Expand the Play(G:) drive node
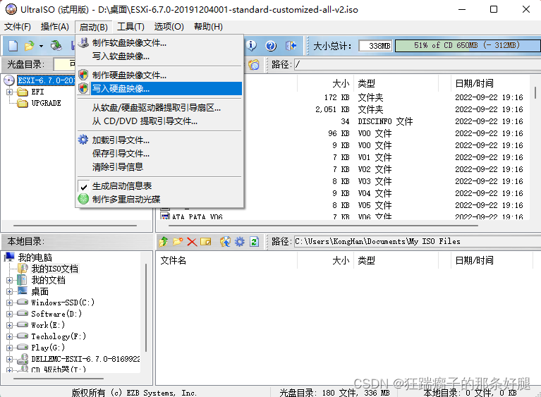Screen dimensions: 541x397 point(9,348)
